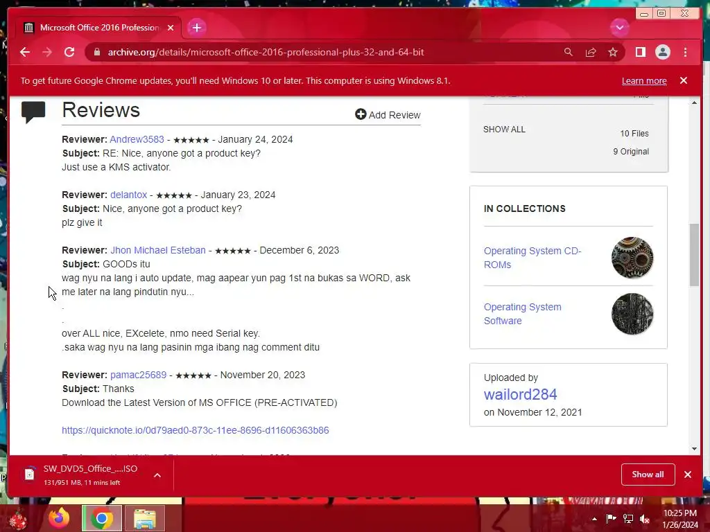Close the downloads bar
The height and width of the screenshot is (532, 710).
[687, 475]
